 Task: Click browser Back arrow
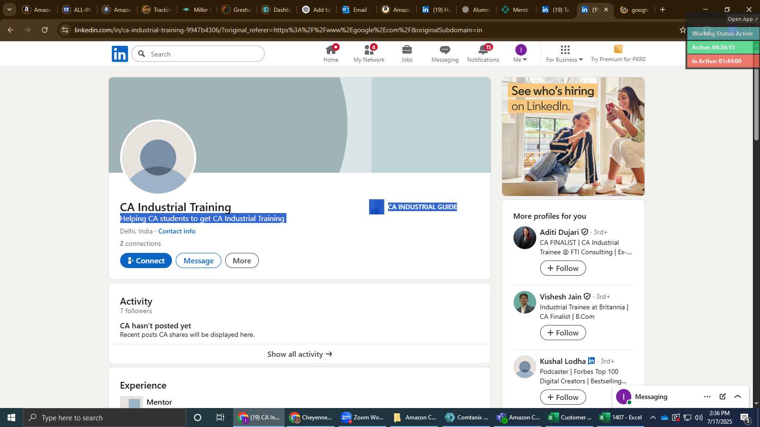point(10,30)
